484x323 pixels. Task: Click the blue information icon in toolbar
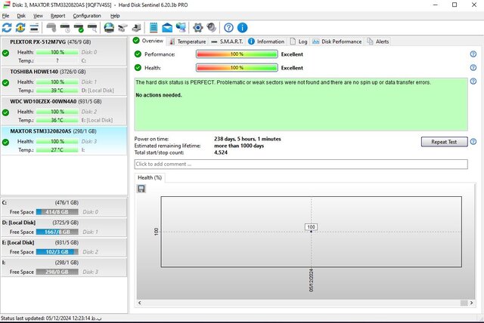pos(242,28)
